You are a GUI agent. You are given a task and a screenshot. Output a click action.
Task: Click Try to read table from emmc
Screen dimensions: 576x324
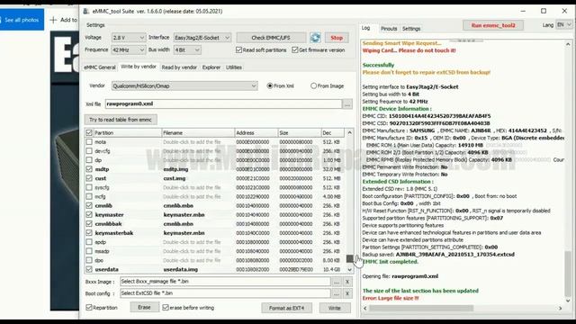pyautogui.click(x=121, y=120)
